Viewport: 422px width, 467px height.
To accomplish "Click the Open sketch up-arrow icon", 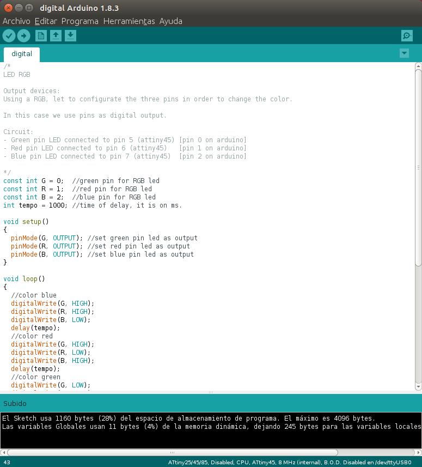I will click(x=56, y=36).
